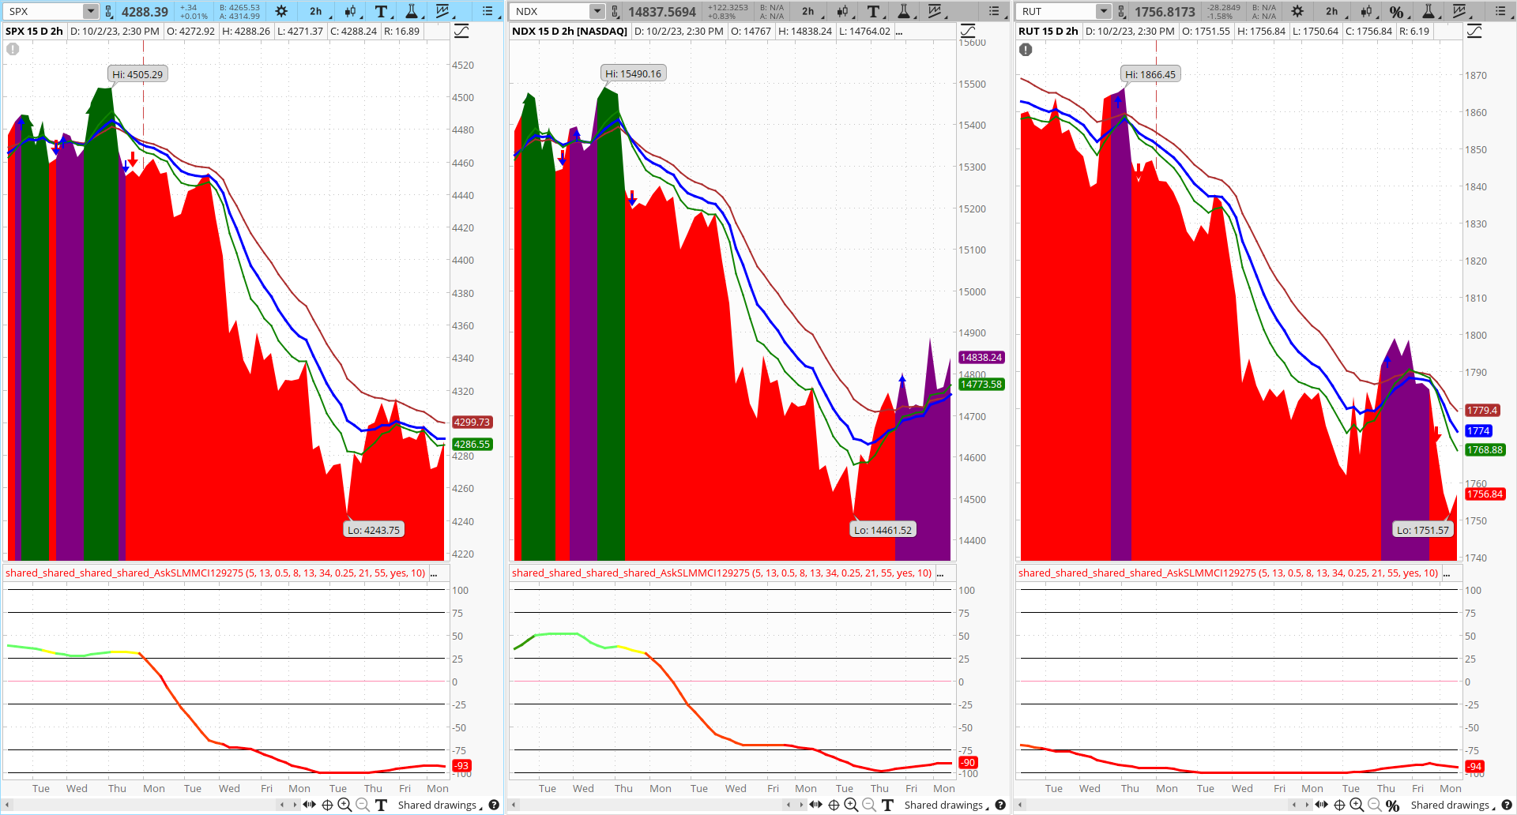This screenshot has height=815, width=1517.
Task: Open NDX chart list menu icon
Action: click(995, 11)
